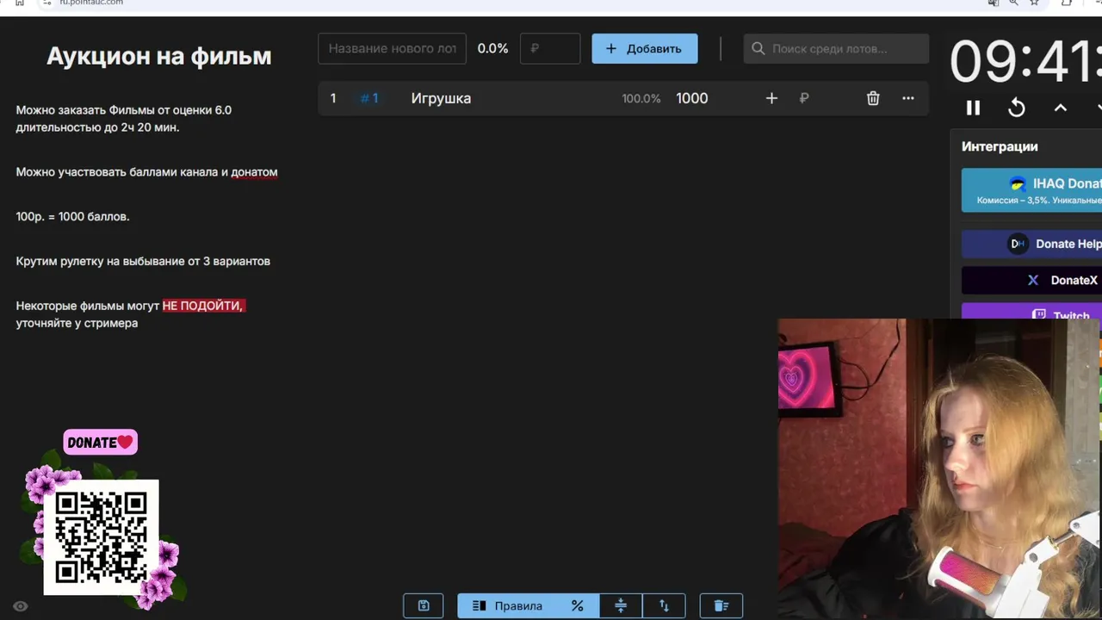This screenshot has width=1102, height=620.
Task: Click the compact view icon with converging arrows
Action: point(621,605)
